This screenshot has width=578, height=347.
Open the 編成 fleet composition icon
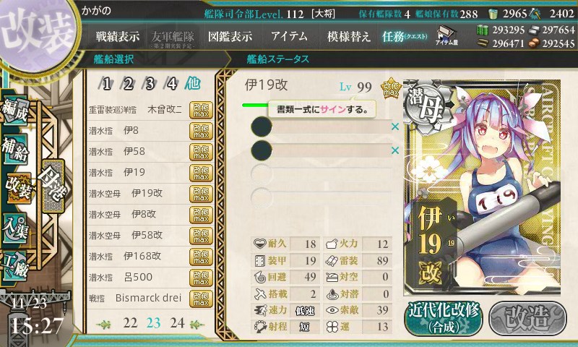tap(15, 111)
